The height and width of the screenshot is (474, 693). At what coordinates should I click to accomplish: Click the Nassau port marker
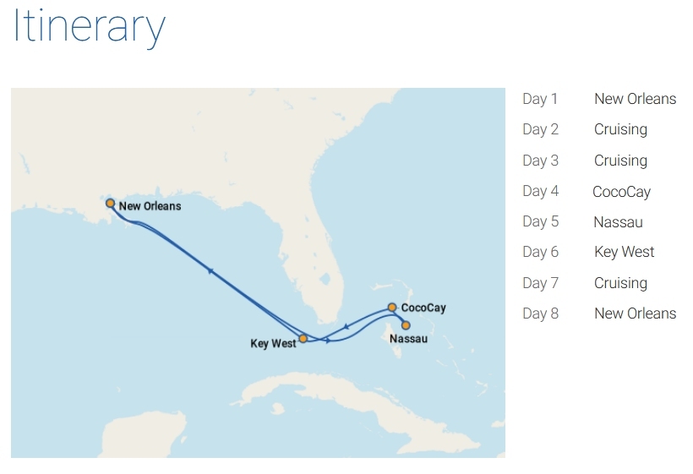coord(406,325)
